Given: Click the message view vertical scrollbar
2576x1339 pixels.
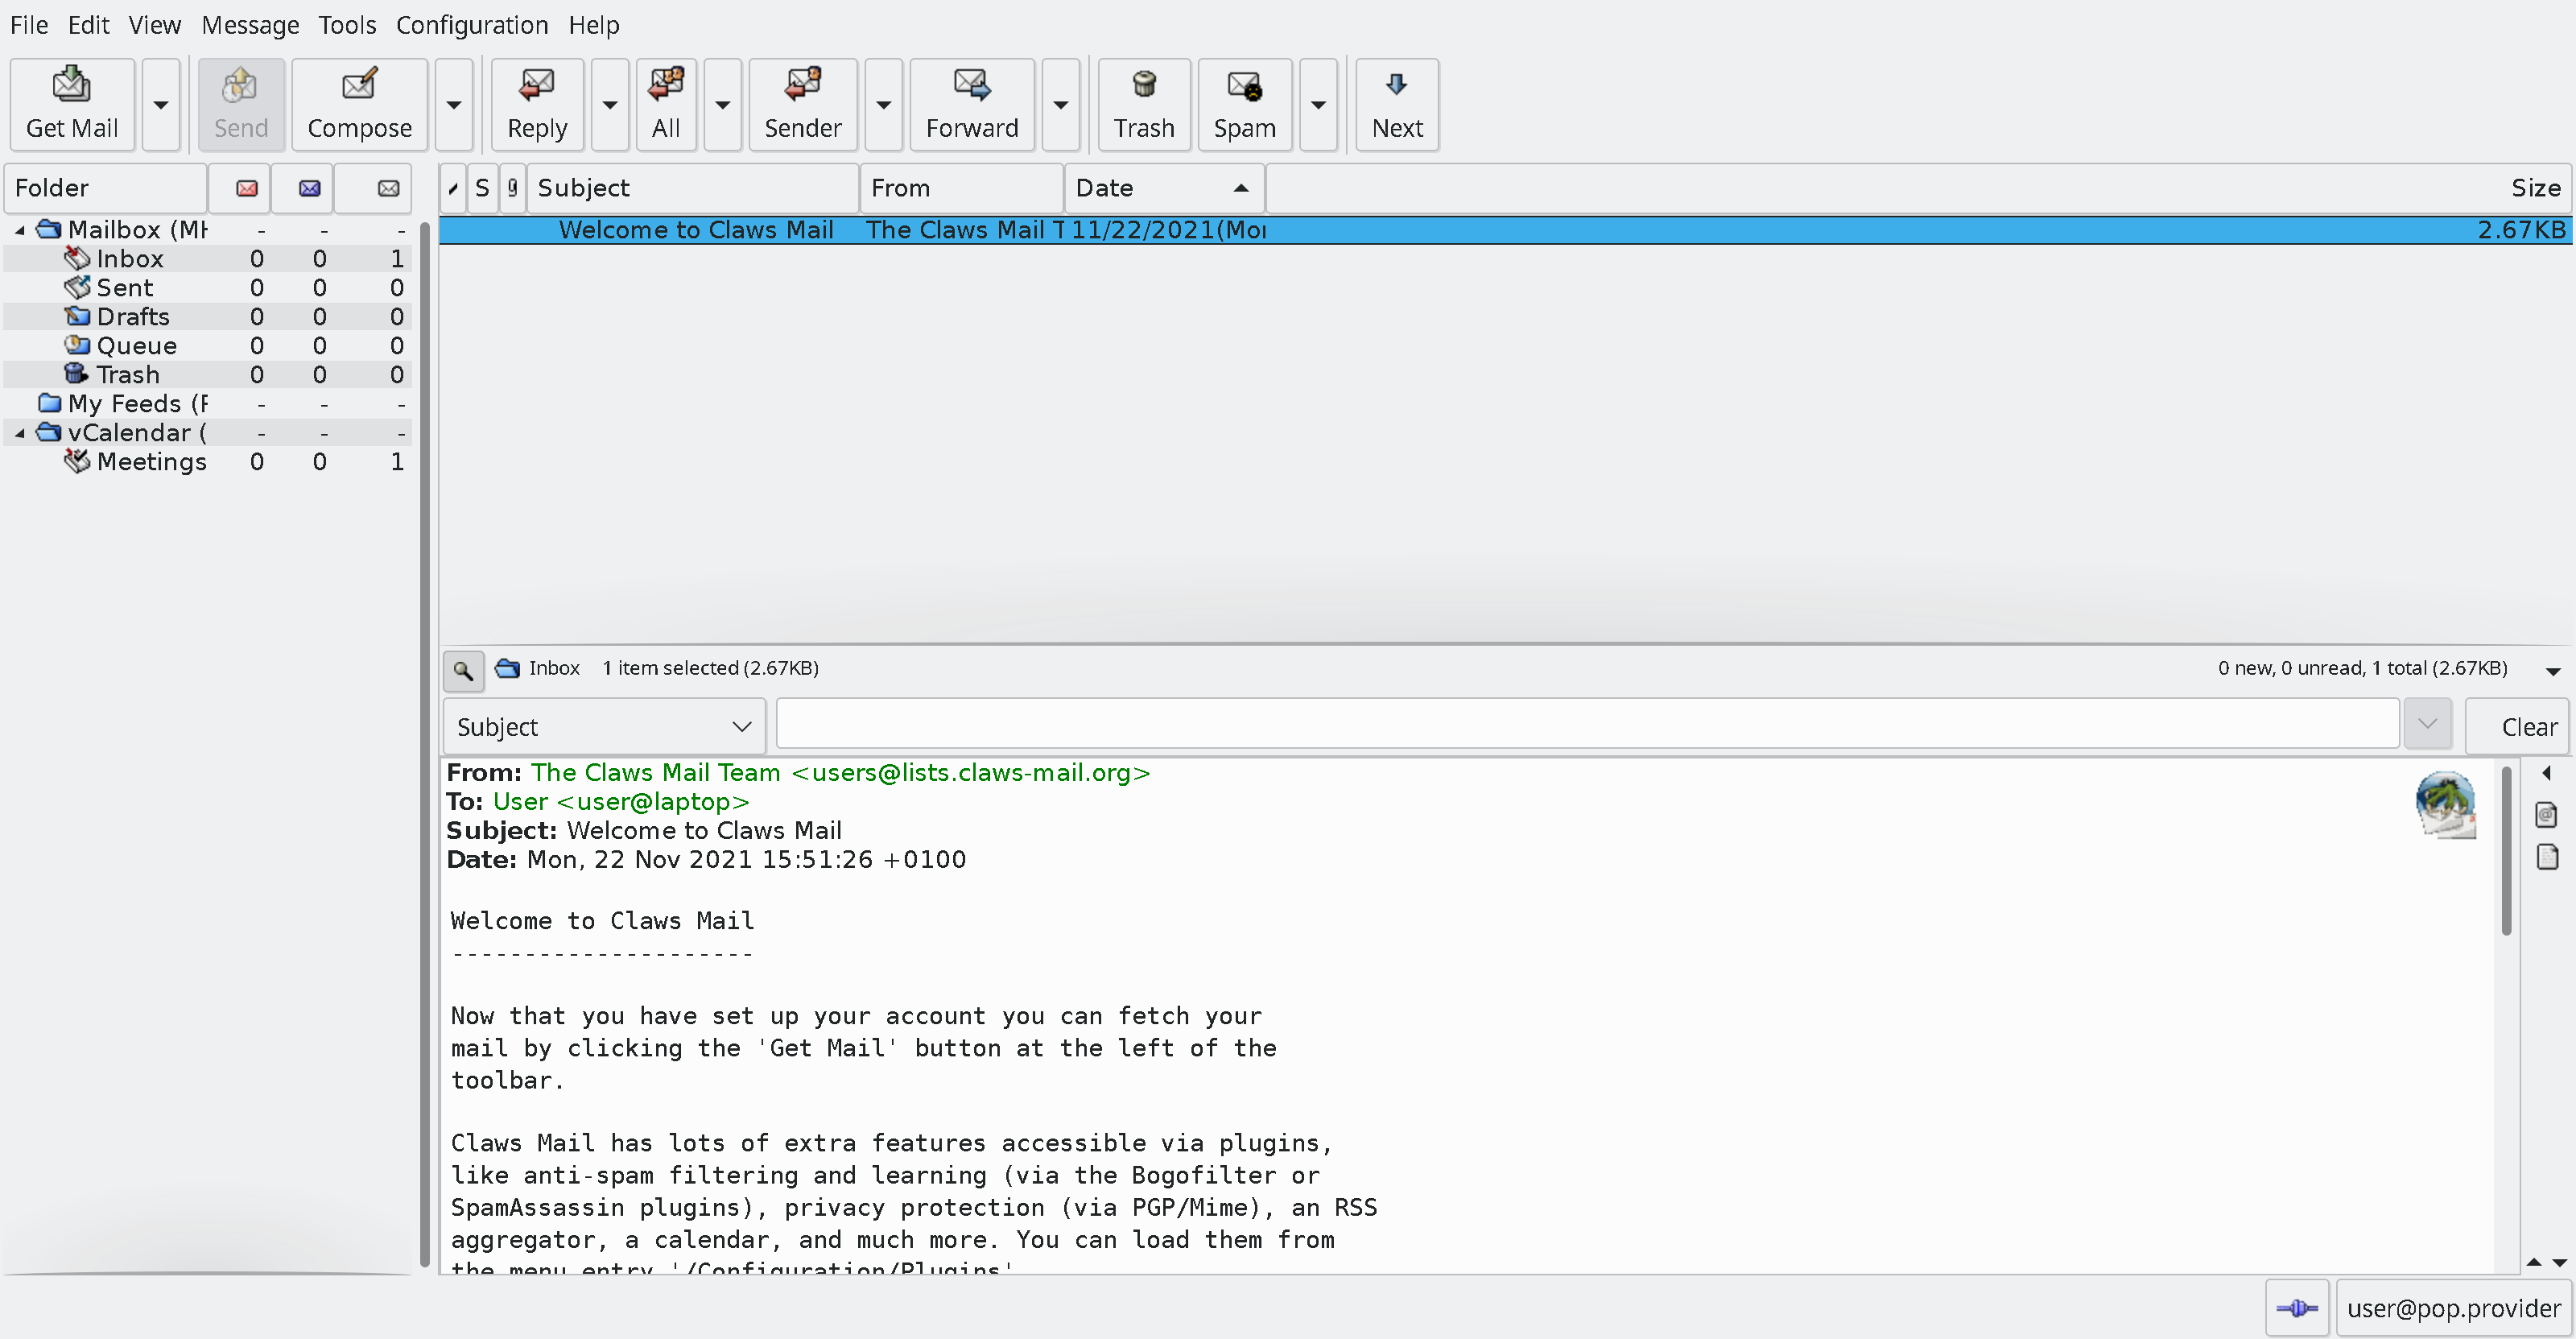Looking at the screenshot, I should click(2505, 850).
